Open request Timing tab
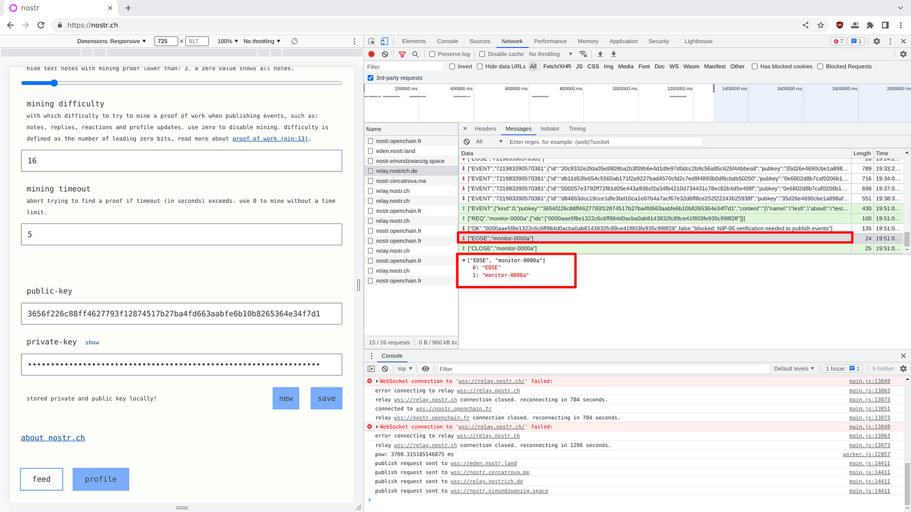911x512 pixels. pyautogui.click(x=577, y=129)
